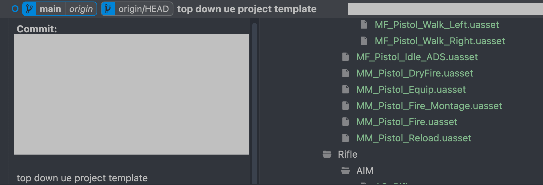Screen dimensions: 543x185
Task: Open MM_Pistol_Fire.uasset file entry
Action: point(406,122)
